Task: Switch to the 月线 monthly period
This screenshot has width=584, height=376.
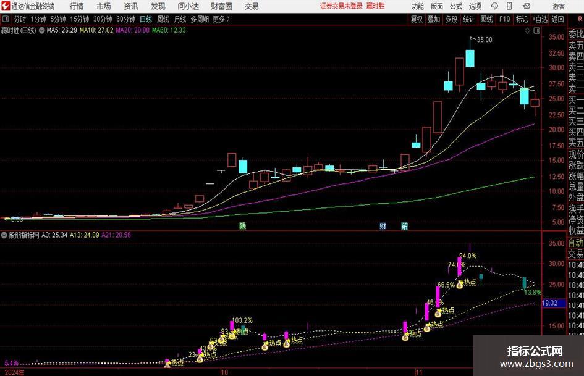Action: pos(180,19)
